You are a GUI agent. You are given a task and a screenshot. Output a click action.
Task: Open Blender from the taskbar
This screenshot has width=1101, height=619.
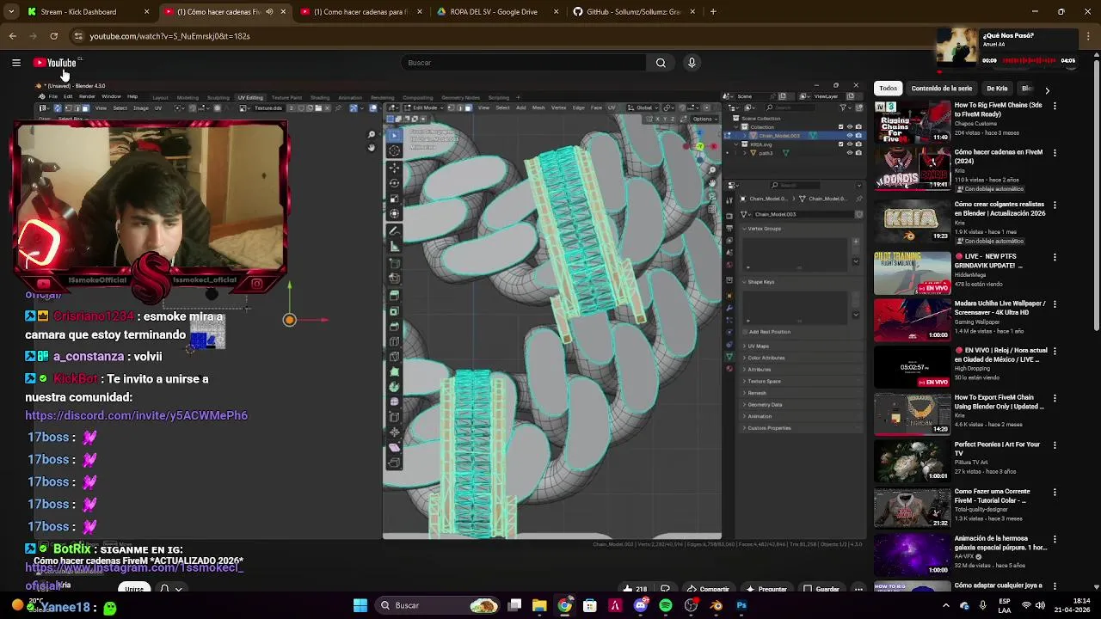(717, 606)
